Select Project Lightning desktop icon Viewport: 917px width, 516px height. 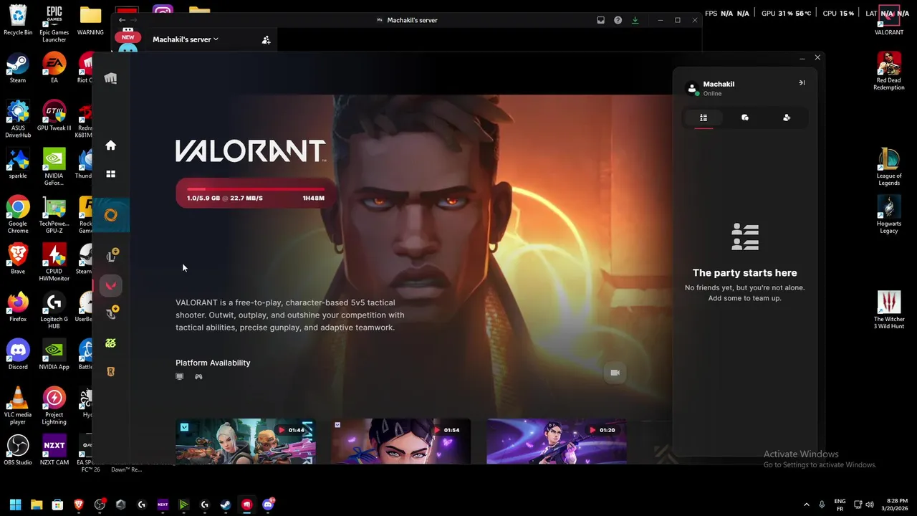54,406
